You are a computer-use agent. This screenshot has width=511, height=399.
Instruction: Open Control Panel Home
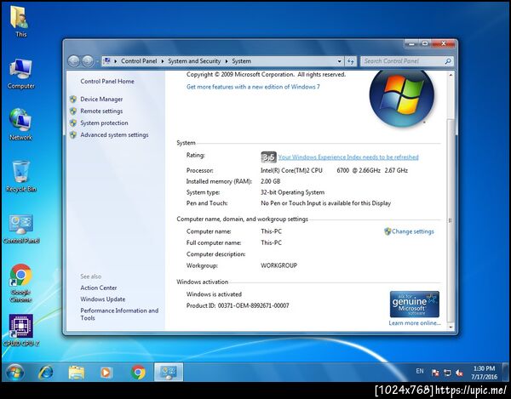107,82
